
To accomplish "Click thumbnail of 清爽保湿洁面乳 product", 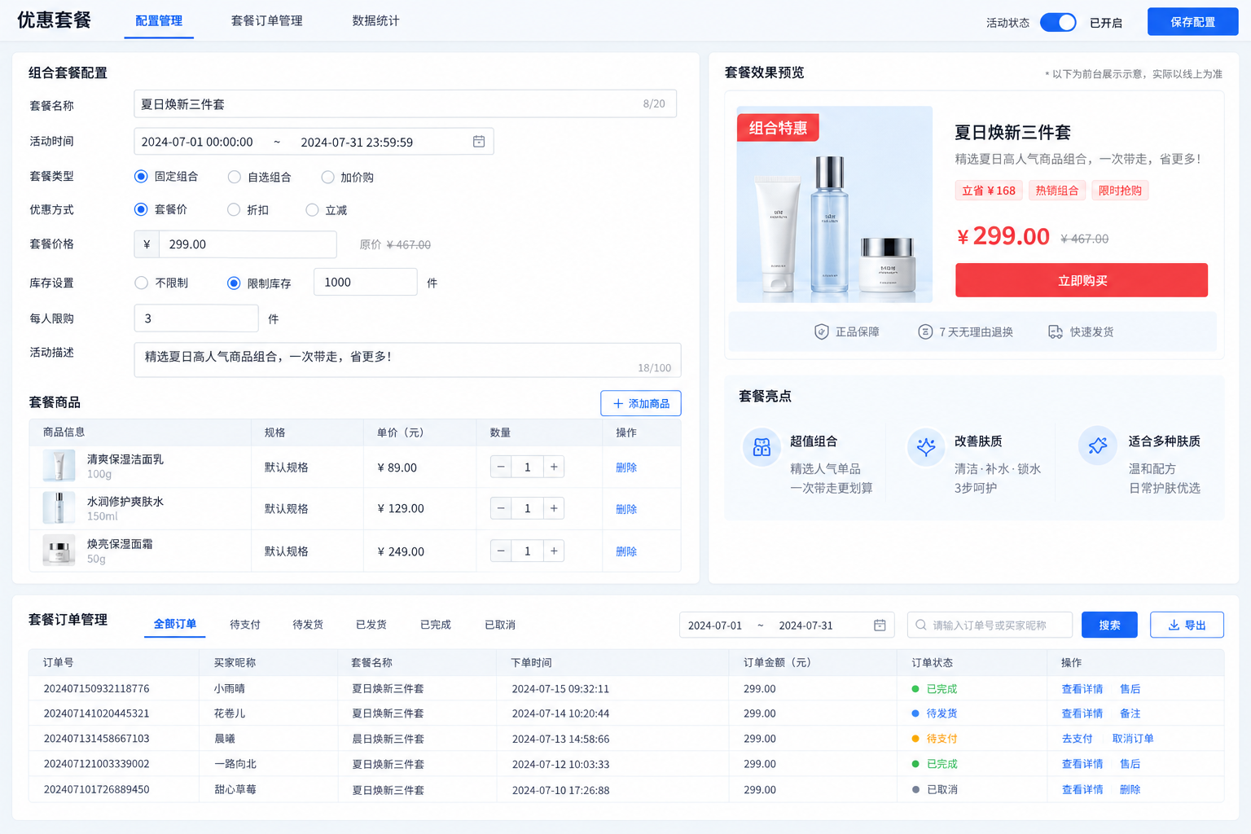I will click(x=59, y=466).
